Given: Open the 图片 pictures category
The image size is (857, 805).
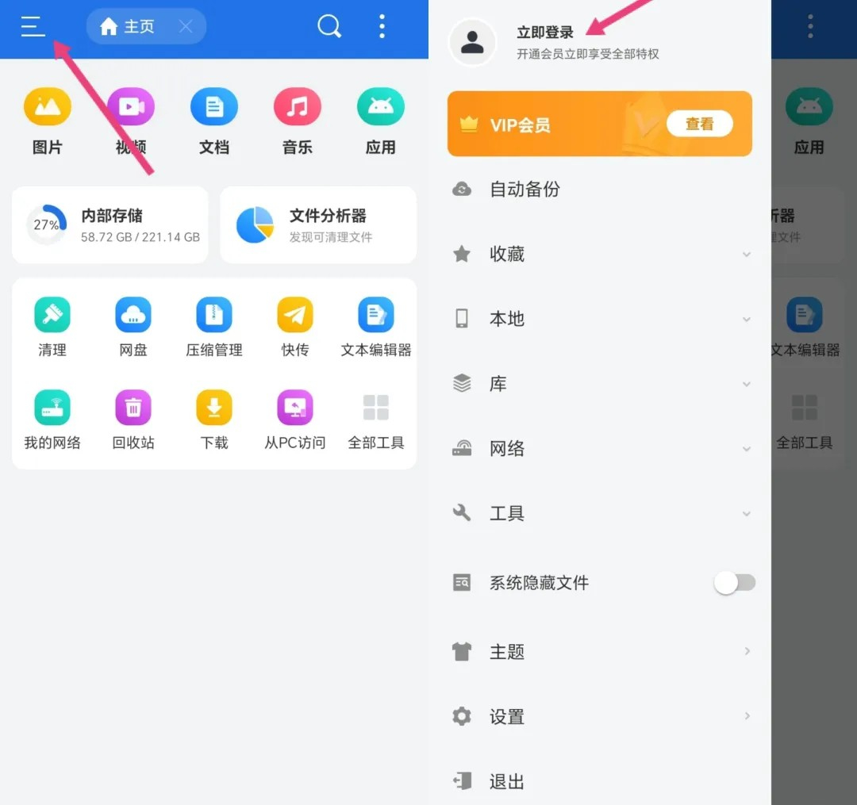Looking at the screenshot, I should (x=48, y=121).
